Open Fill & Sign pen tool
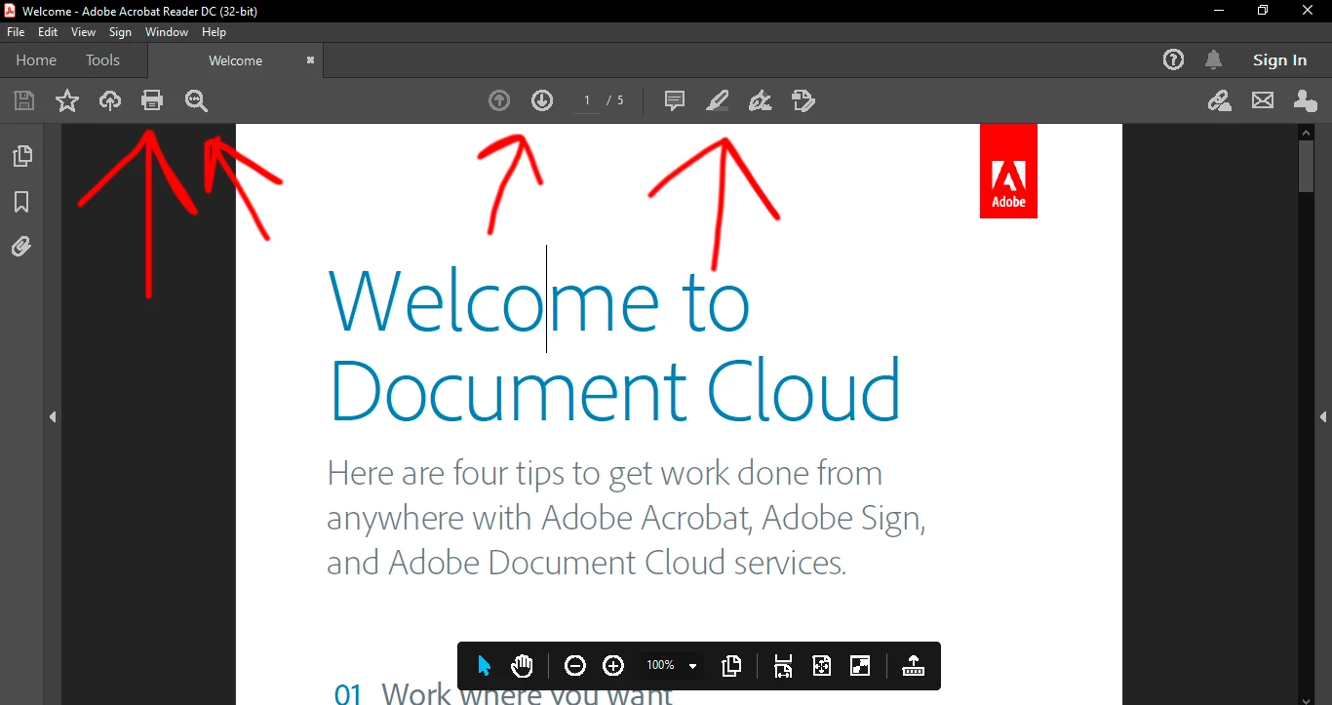1332x705 pixels. (760, 100)
